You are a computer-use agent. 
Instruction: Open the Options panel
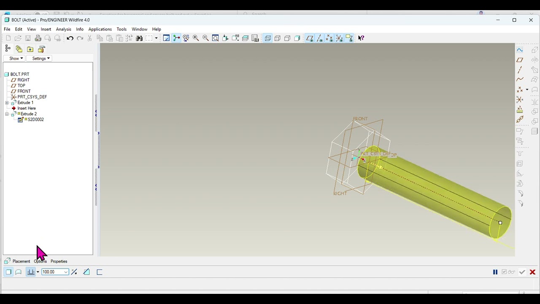click(40, 261)
